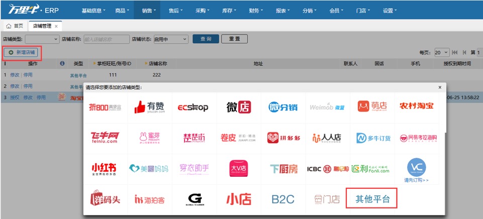Pick the 洋码头 platform logo
The height and width of the screenshot is (219, 483).
click(105, 198)
